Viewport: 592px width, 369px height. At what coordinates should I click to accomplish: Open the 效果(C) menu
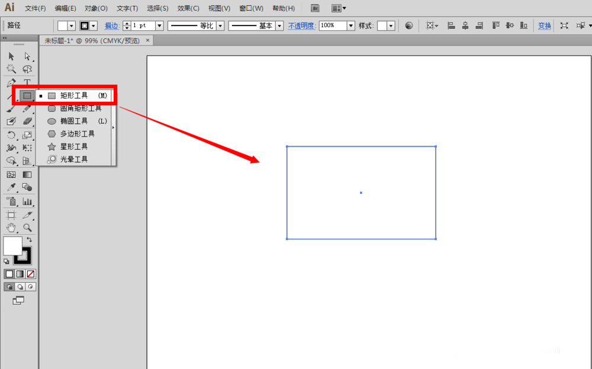point(188,8)
